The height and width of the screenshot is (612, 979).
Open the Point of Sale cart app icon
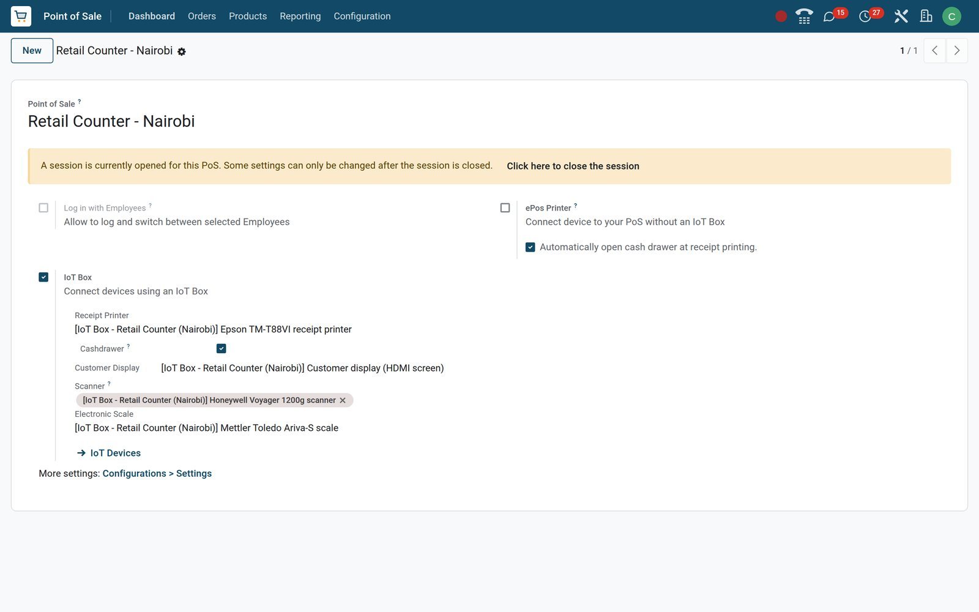click(21, 16)
